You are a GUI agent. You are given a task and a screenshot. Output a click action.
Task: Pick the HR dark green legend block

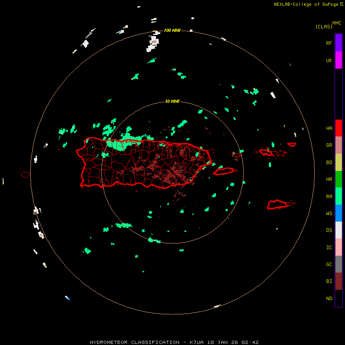click(x=338, y=179)
